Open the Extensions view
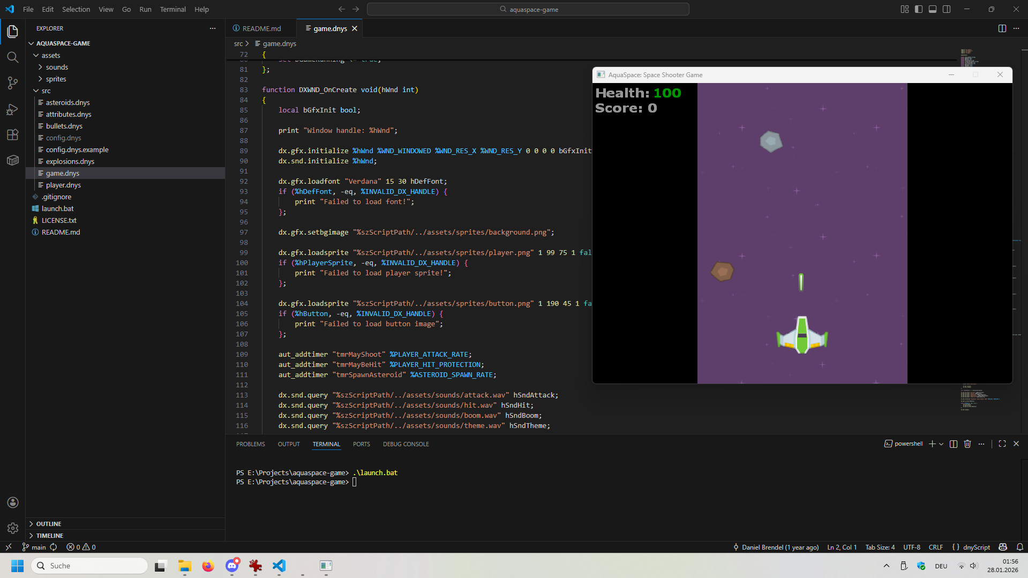Viewport: 1028px width, 578px height. (x=13, y=135)
